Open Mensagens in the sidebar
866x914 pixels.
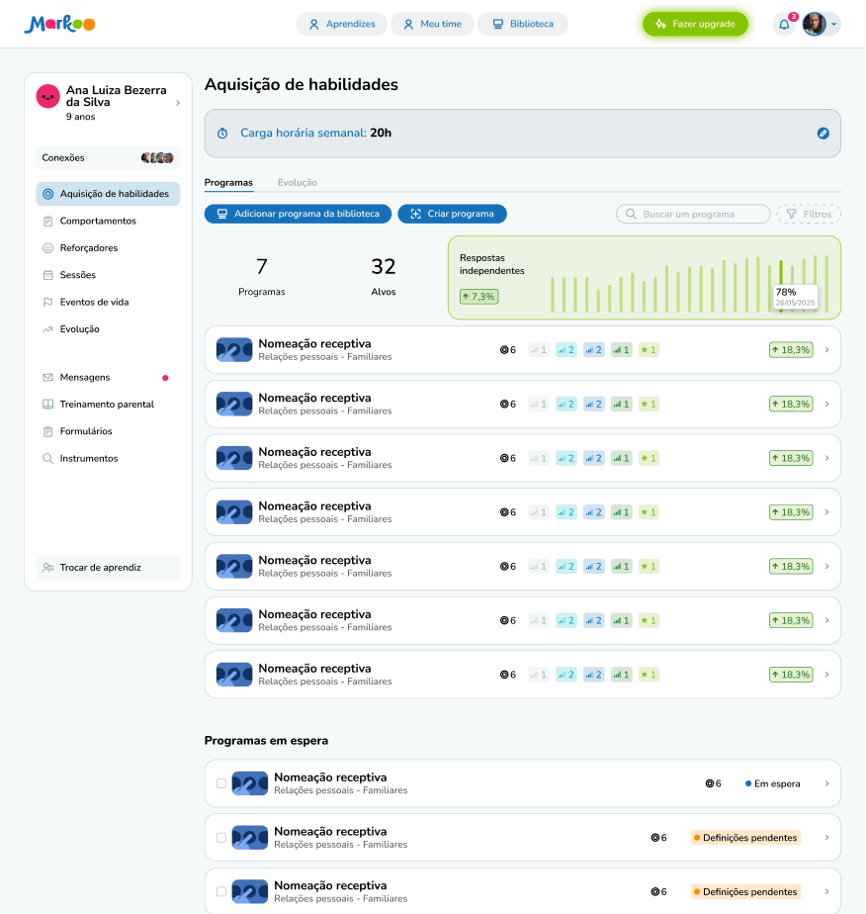[x=84, y=377]
